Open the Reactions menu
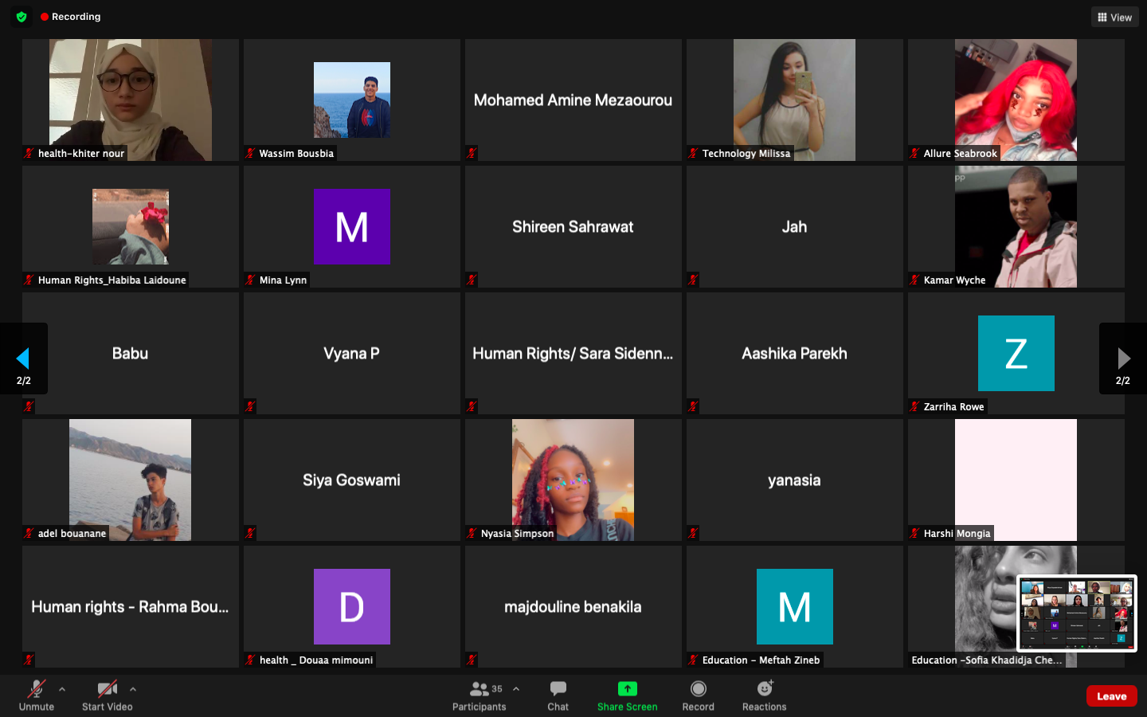This screenshot has width=1147, height=717. pos(764,695)
